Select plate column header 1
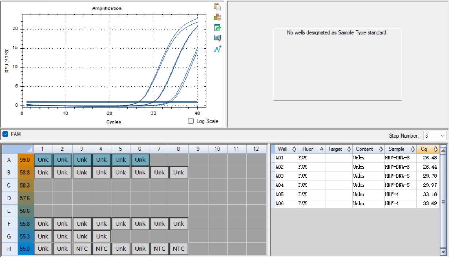The width and height of the screenshot is (449, 258). [x=43, y=149]
